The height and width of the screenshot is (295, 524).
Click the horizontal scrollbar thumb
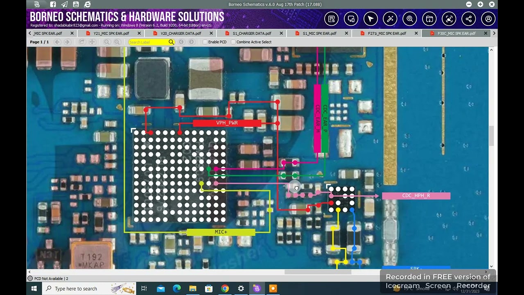coord(318,272)
